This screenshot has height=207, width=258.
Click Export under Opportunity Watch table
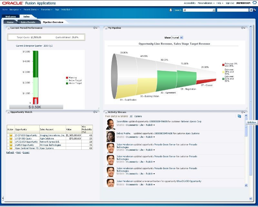[x=26, y=152]
